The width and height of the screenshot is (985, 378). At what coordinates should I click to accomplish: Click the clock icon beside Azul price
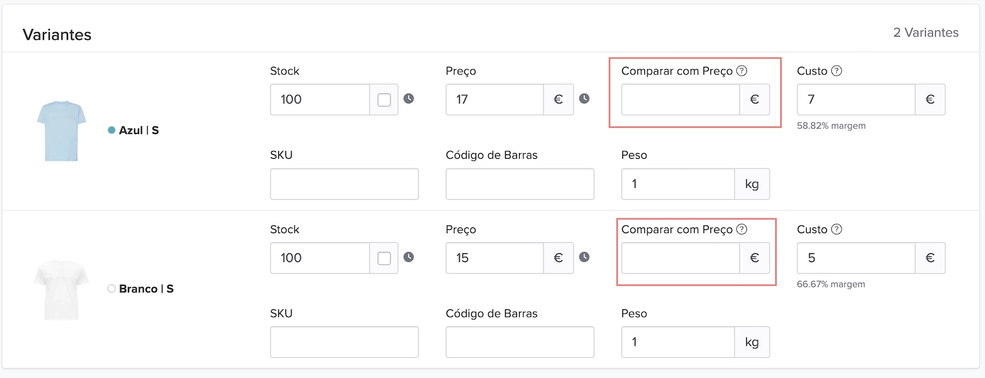[584, 99]
